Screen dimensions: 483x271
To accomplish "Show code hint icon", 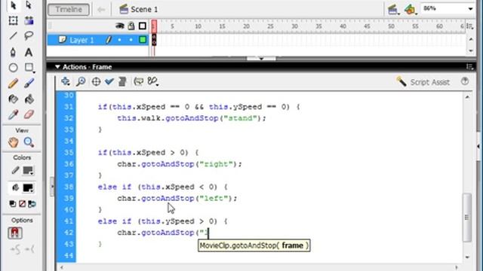I will tap(138, 81).
